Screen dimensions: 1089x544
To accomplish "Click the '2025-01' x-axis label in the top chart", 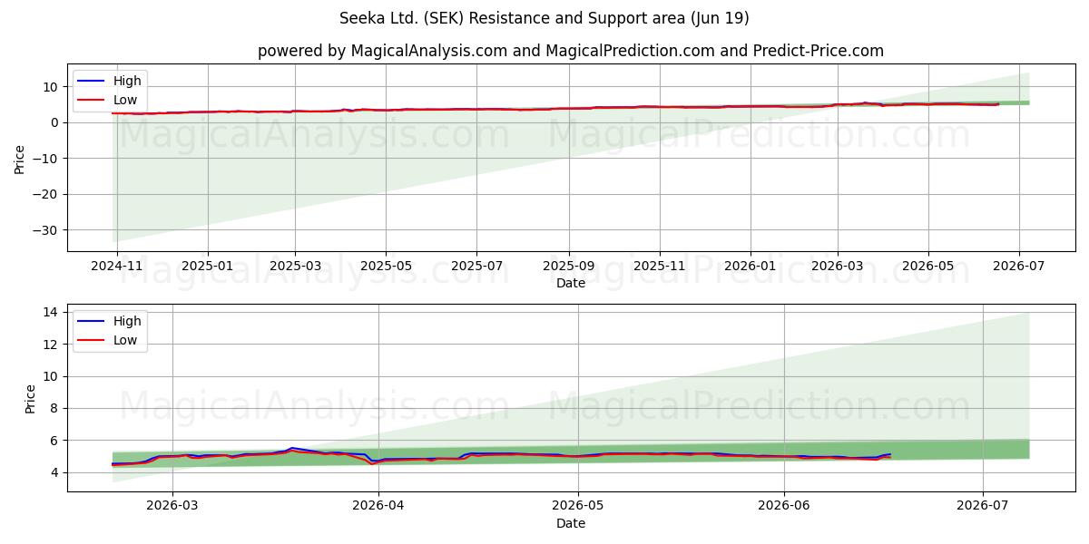I will click(x=208, y=267).
